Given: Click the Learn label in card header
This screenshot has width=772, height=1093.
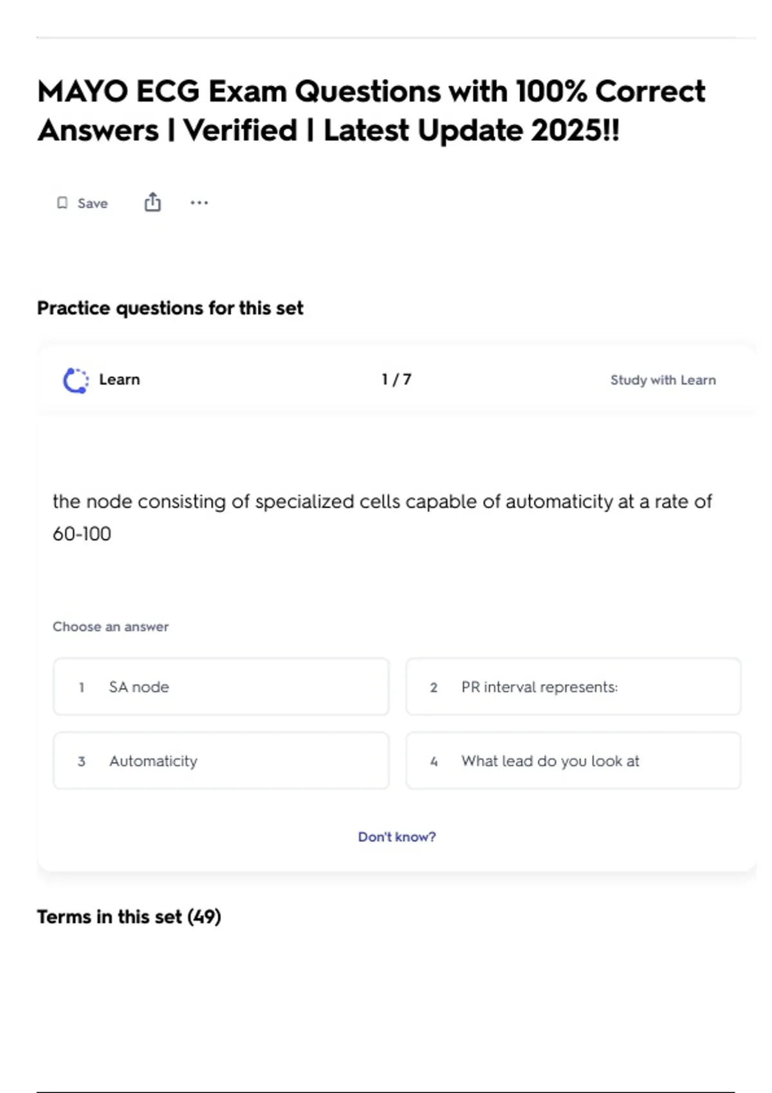Looking at the screenshot, I should (120, 379).
